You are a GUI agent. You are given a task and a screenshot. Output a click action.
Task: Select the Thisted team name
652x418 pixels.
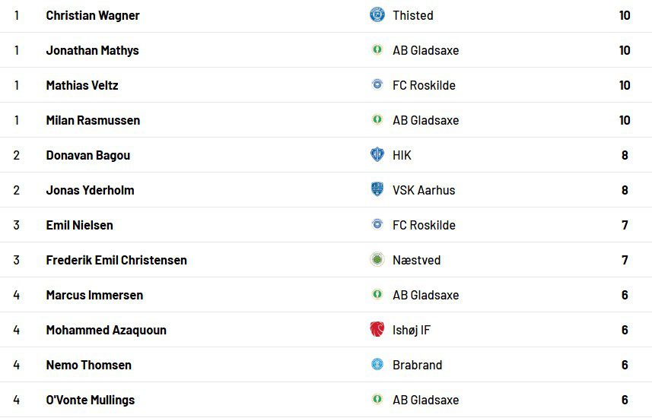click(413, 15)
